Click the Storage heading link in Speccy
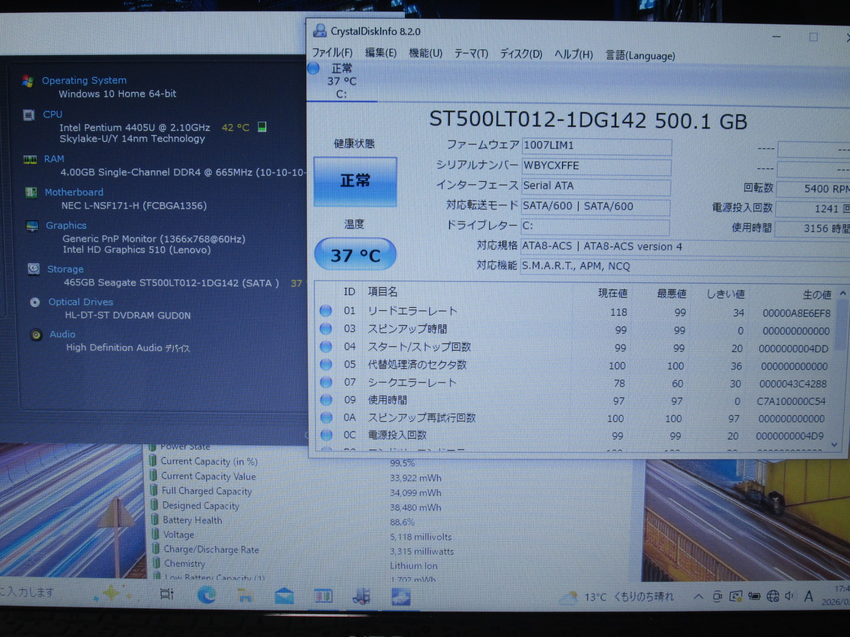The width and height of the screenshot is (850, 637). tap(65, 269)
